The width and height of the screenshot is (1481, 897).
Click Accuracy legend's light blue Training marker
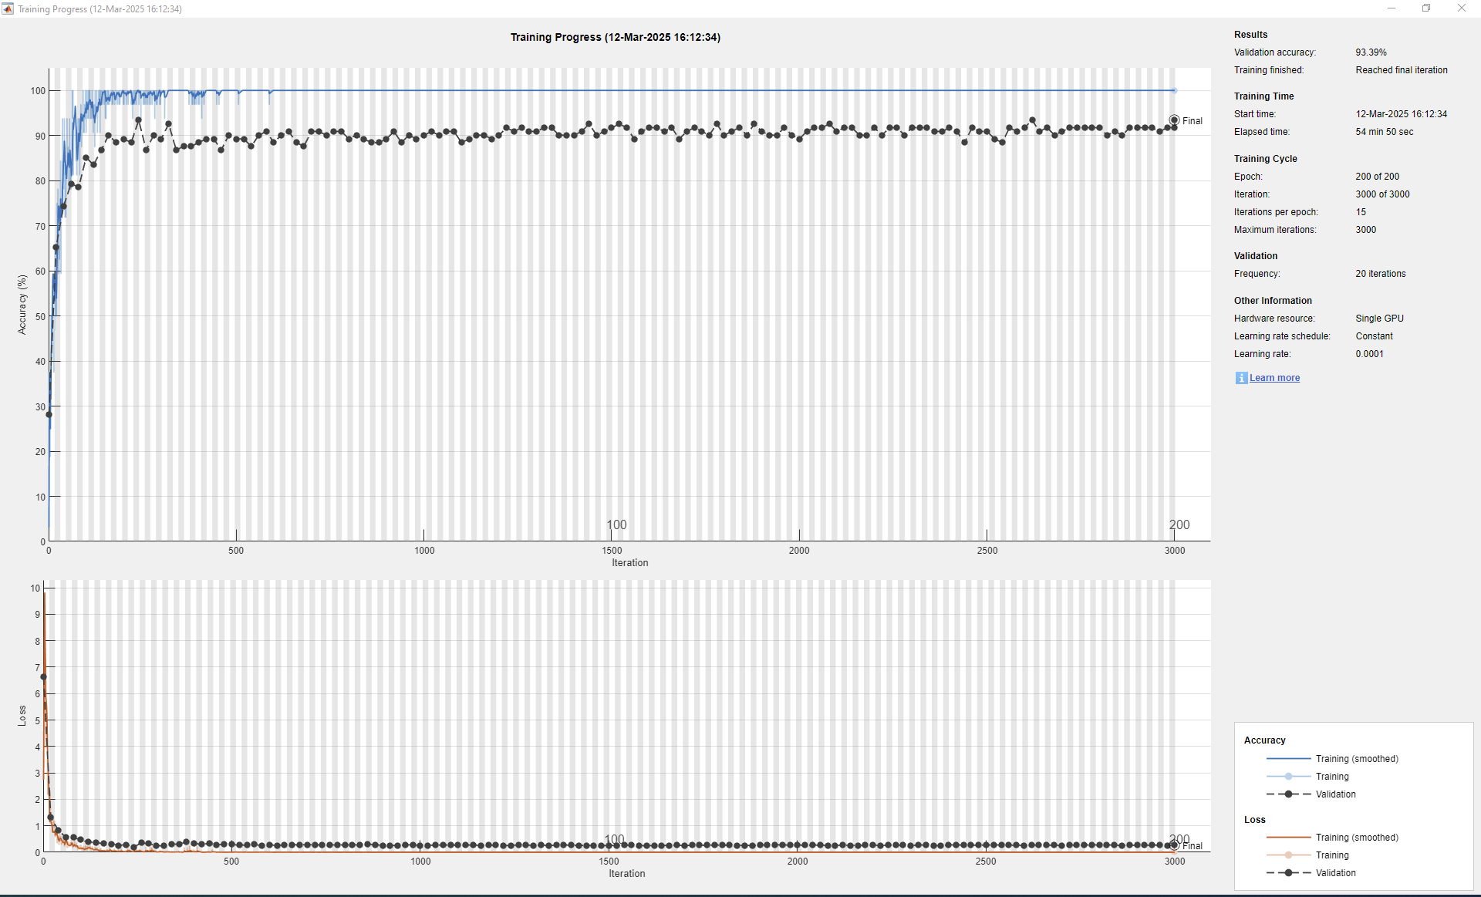click(1288, 777)
